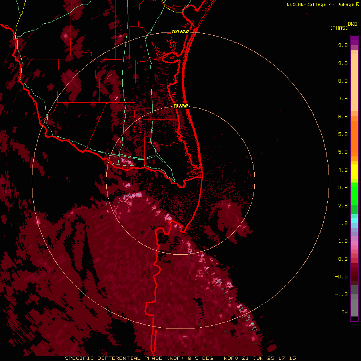Screen dimensions: 361x361
Task: Click the 5.8 scale value
Action: tap(343, 134)
